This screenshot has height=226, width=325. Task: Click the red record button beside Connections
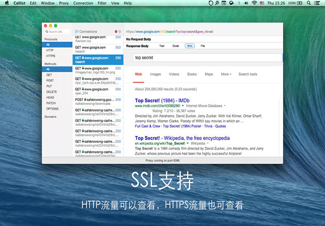pos(116,31)
